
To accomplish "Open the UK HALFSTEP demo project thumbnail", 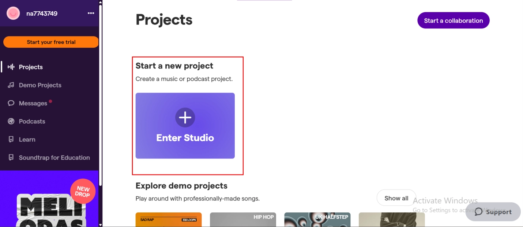I will click(x=317, y=220).
